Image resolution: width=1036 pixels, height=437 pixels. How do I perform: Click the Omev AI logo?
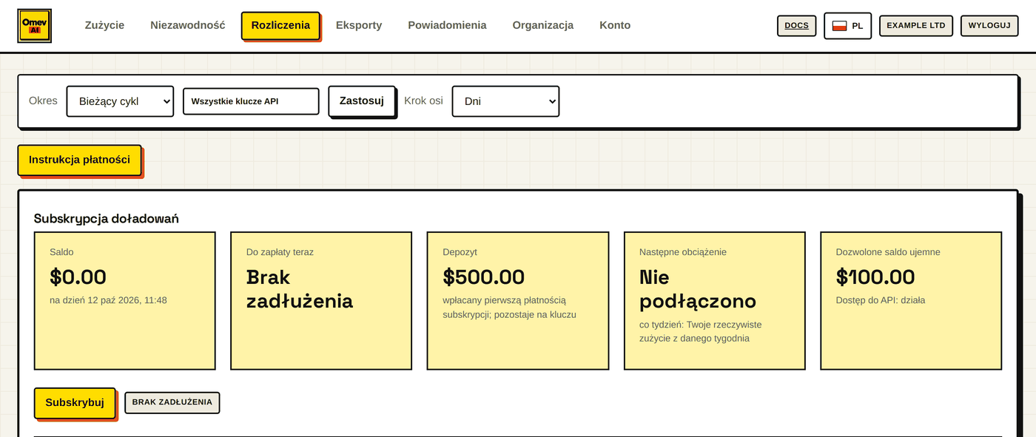35,25
